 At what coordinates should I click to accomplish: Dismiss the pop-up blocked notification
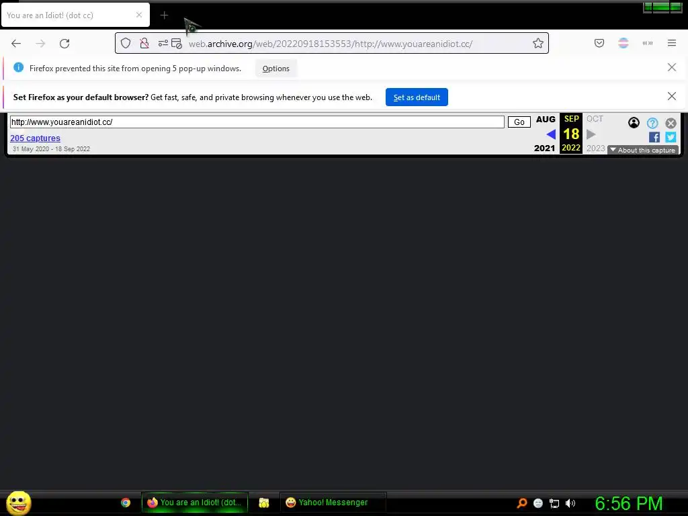[672, 68]
